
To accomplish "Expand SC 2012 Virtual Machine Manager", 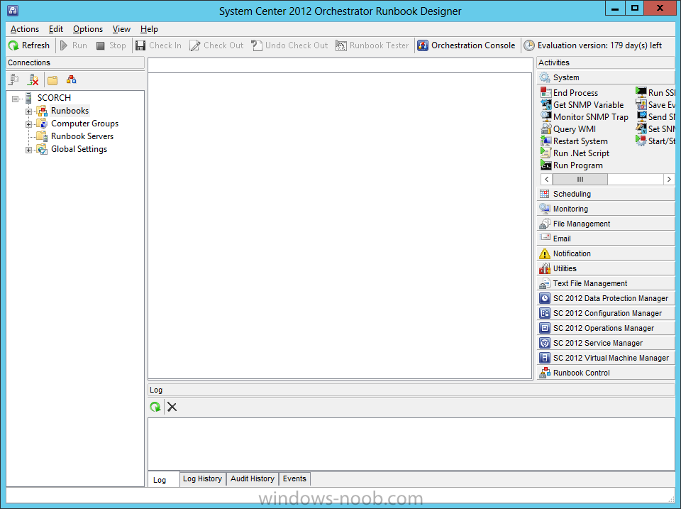I will (x=605, y=358).
